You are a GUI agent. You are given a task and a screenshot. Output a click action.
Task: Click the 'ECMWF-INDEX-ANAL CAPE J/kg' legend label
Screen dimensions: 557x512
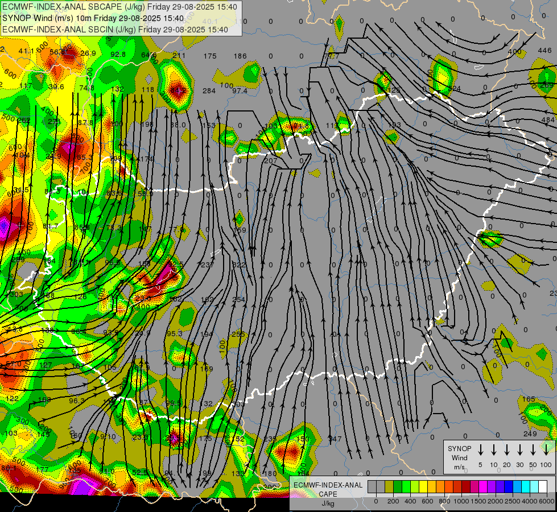click(x=328, y=494)
